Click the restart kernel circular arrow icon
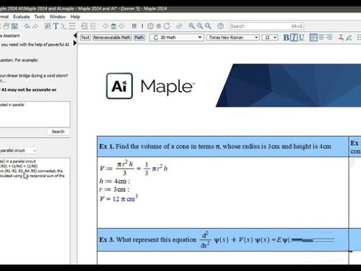 (166, 26)
